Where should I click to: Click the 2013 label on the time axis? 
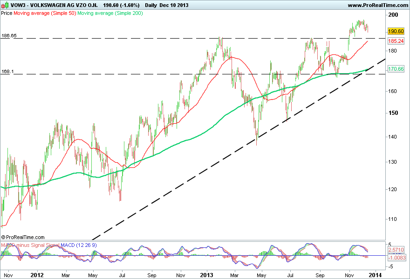point(206,275)
